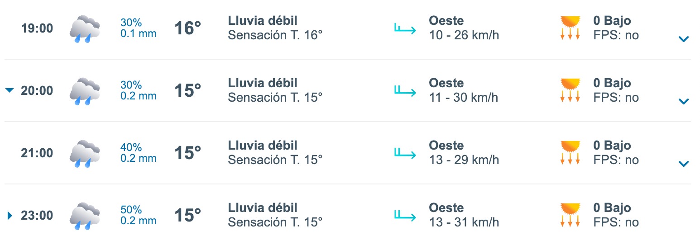Screen dimensions: 700x245
Task: Click the 16° temperature at 19:00
Action: [187, 28]
